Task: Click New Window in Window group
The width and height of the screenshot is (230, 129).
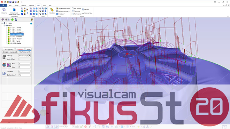Action: coord(76,8)
